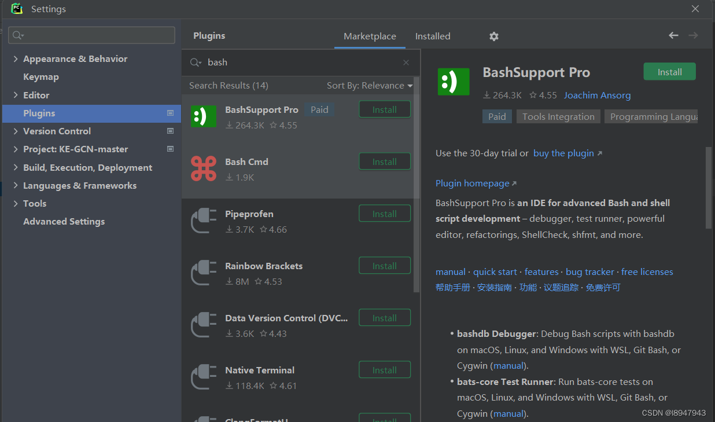Image resolution: width=715 pixels, height=422 pixels.
Task: Expand Appearance & Behavior settings
Action: 16,59
